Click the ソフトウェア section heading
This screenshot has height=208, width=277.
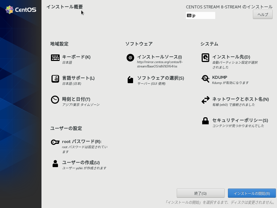point(139,44)
